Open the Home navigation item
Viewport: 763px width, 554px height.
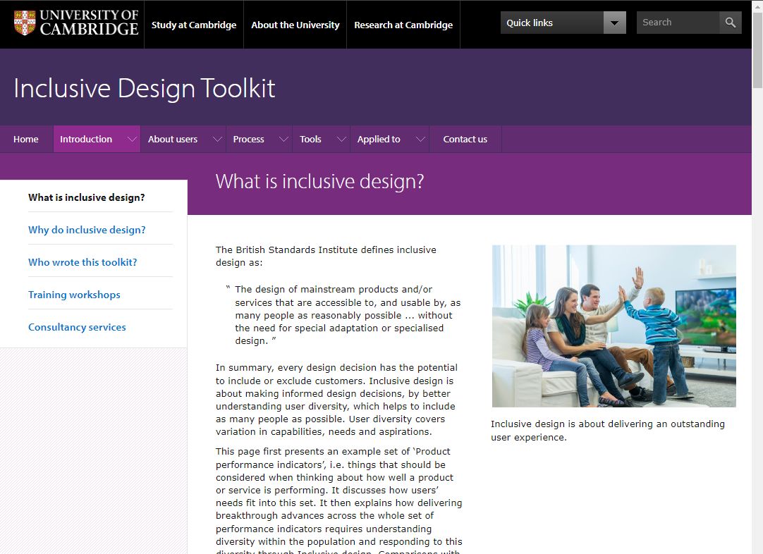[26, 139]
